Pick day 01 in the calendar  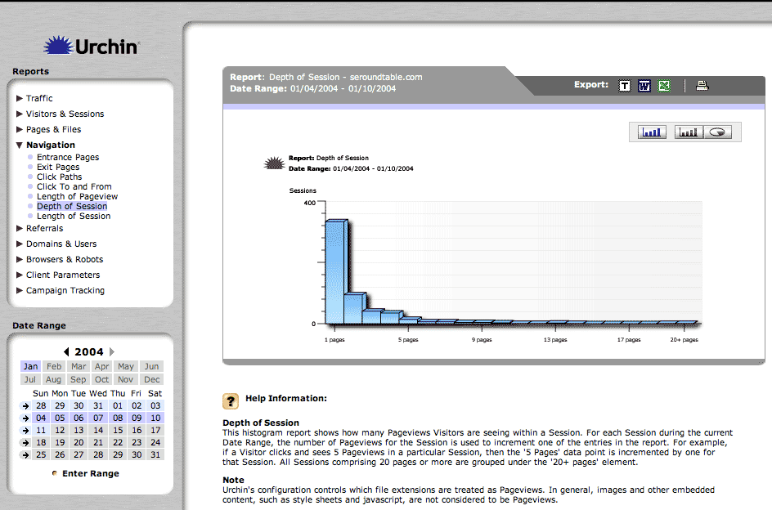click(118, 405)
